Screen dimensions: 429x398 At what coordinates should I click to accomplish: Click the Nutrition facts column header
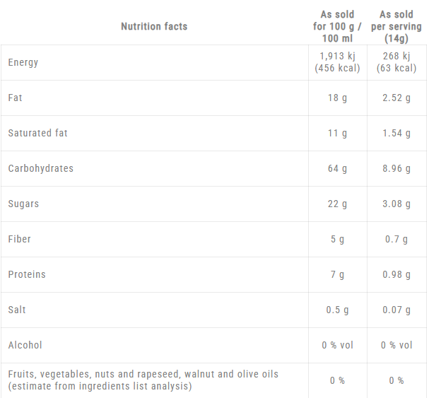tap(154, 26)
